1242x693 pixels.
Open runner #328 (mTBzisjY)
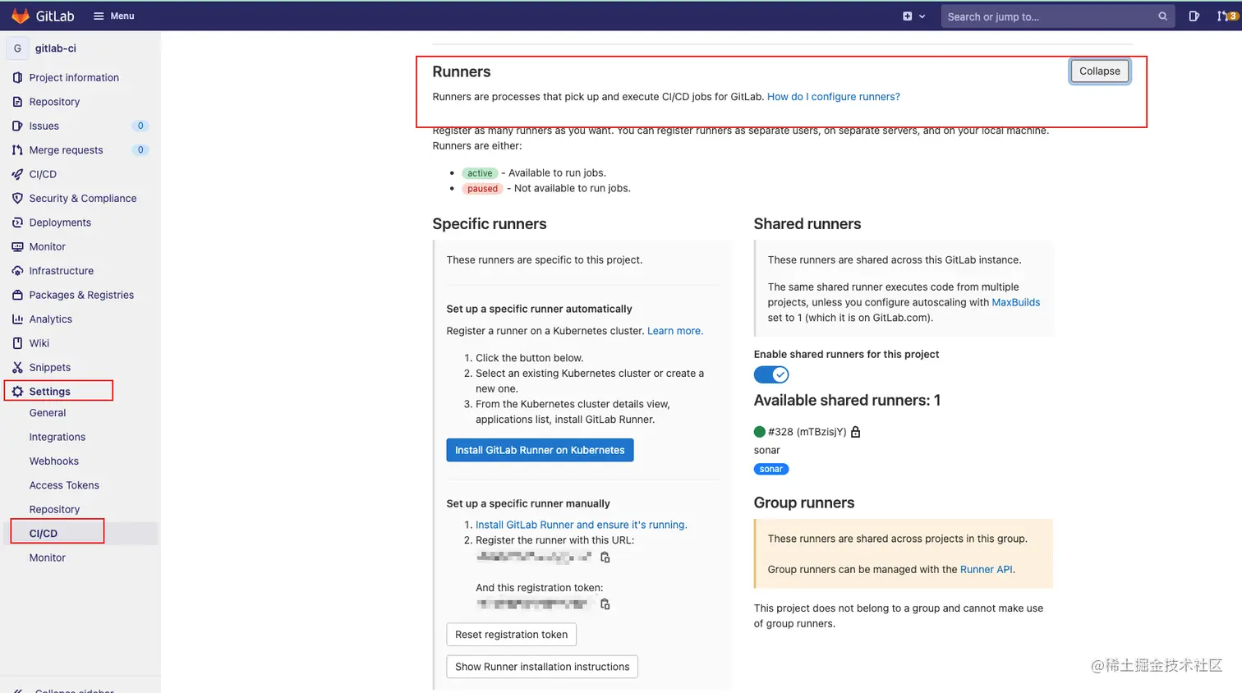click(807, 432)
